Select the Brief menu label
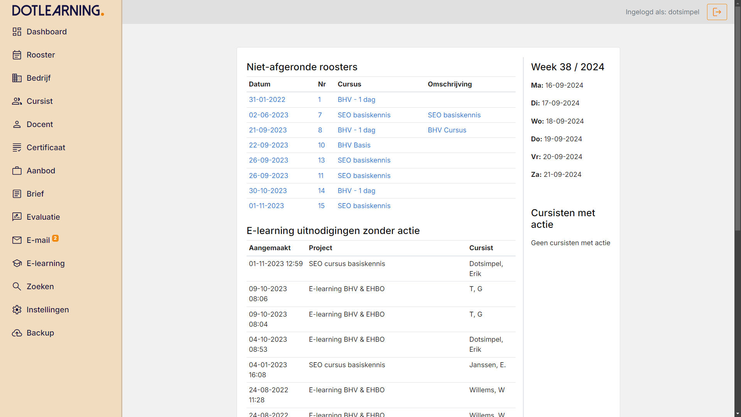 point(35,194)
